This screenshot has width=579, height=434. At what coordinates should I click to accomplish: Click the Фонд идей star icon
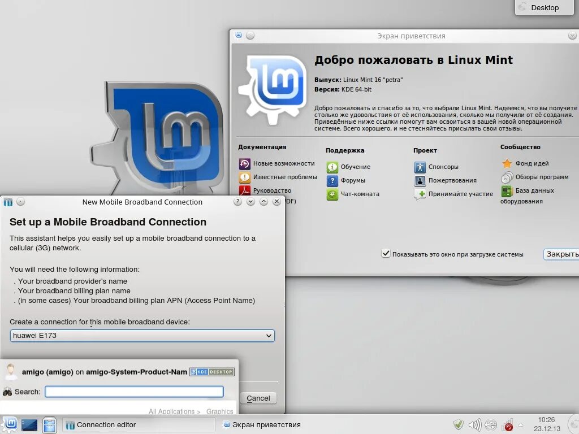point(507,163)
